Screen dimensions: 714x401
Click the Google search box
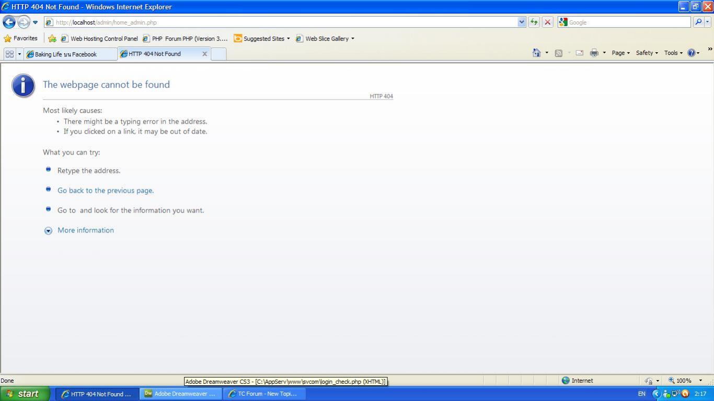624,22
